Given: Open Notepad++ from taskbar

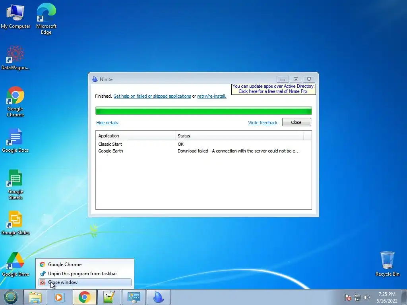Looking at the screenshot, I should point(109,297).
